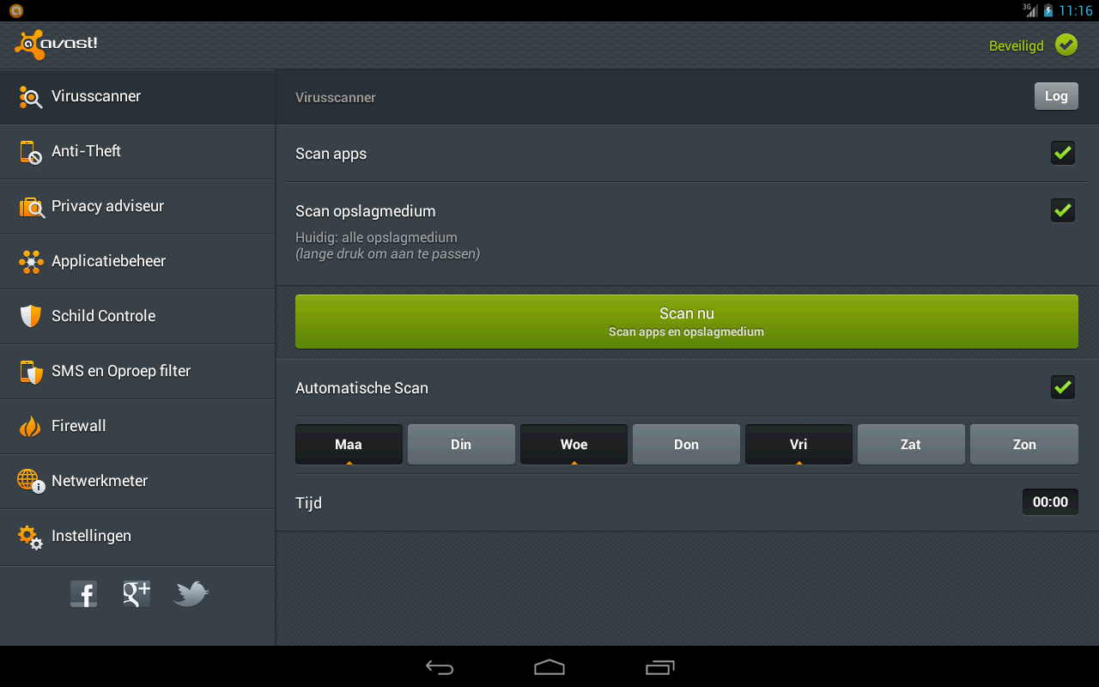Viewport: 1099px width, 687px height.
Task: Click the Schild Controle shield icon
Action: [31, 316]
